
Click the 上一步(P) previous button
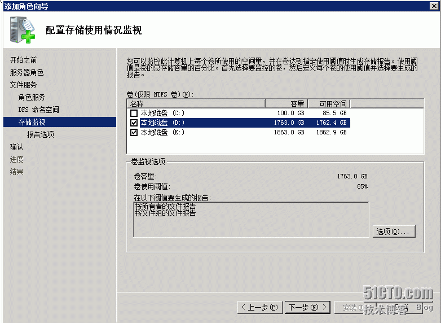click(259, 307)
